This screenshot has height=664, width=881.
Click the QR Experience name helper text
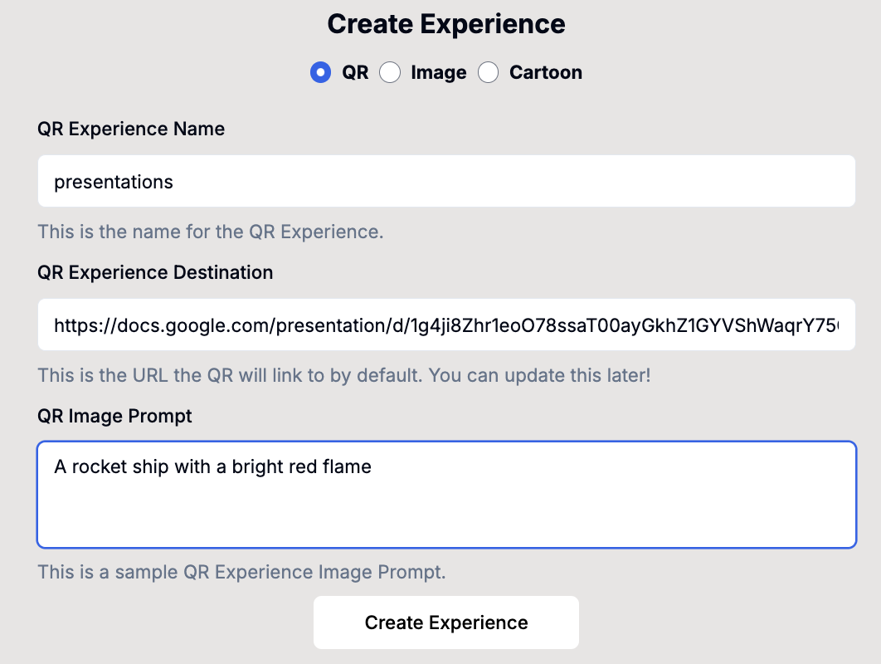210,232
